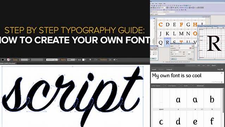Image resolution: width=225 pixels, height=127 pixels.
Task: Open Window menu in font editor
Action: point(161,4)
